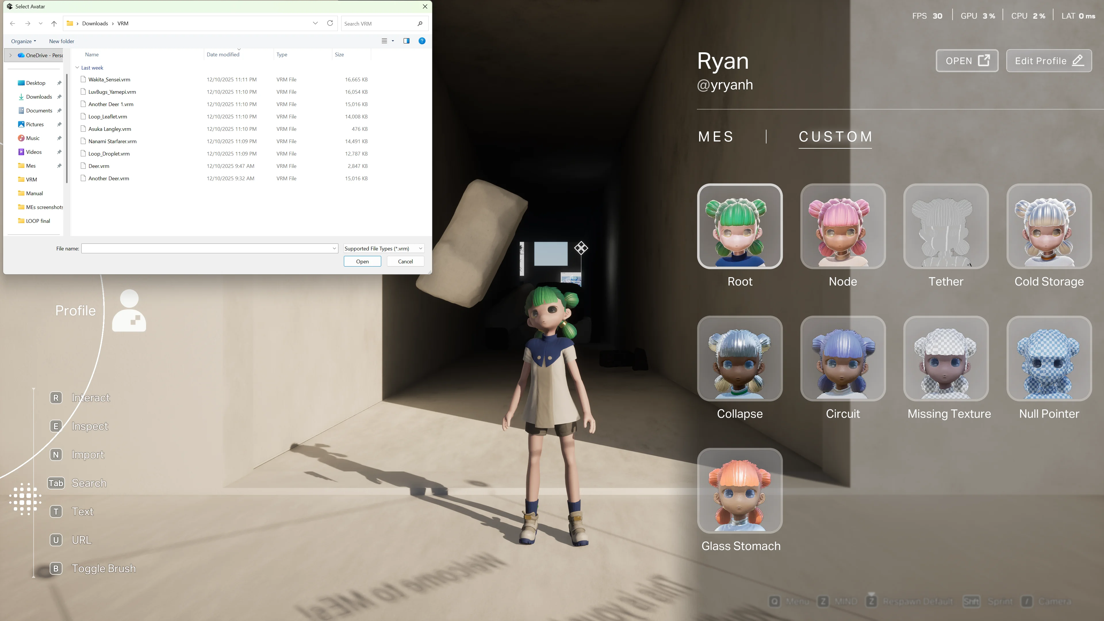Viewport: 1104px width, 621px height.
Task: Click the Profile avatar icon
Action: click(129, 310)
